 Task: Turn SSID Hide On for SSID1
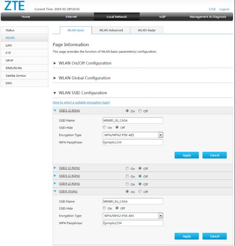point(104,127)
